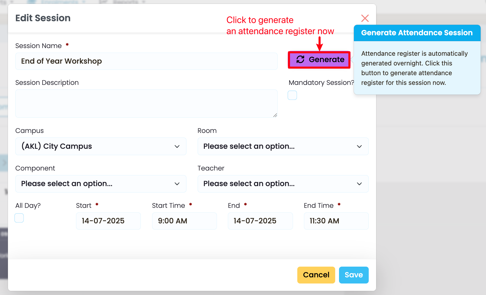Screen dimensions: 486x295
Task: Click the Room dropdown chevron arrow
Action: 359,146
